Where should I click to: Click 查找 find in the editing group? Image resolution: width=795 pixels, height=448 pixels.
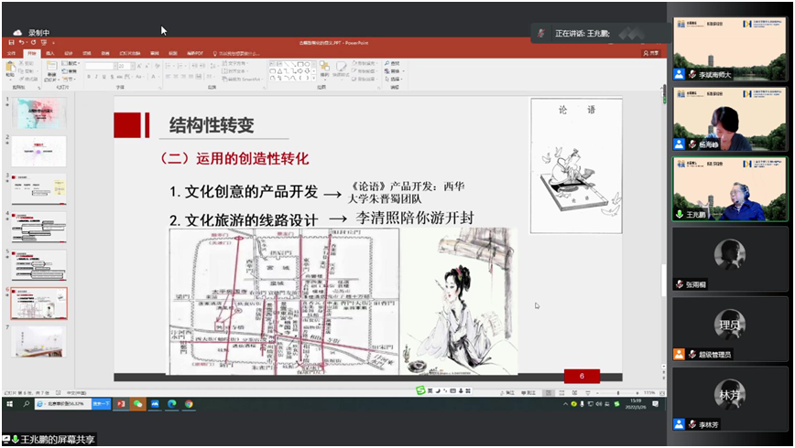pyautogui.click(x=392, y=63)
